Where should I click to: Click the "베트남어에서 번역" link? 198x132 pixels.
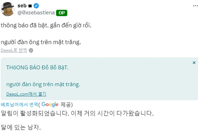pos(19,105)
